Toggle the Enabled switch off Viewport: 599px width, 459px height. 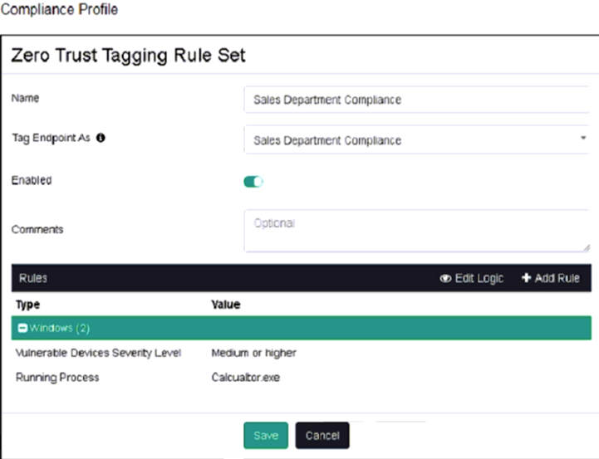(x=253, y=181)
